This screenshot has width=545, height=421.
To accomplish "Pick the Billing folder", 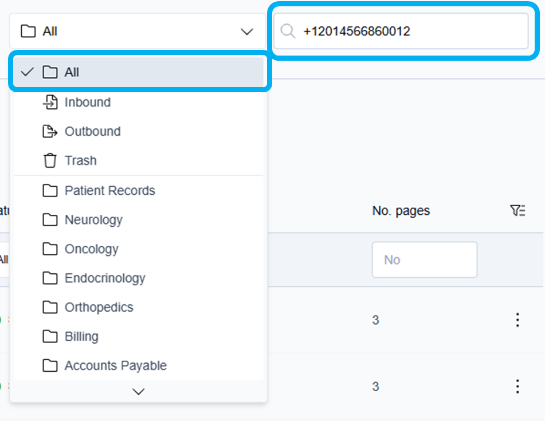I will tap(81, 337).
